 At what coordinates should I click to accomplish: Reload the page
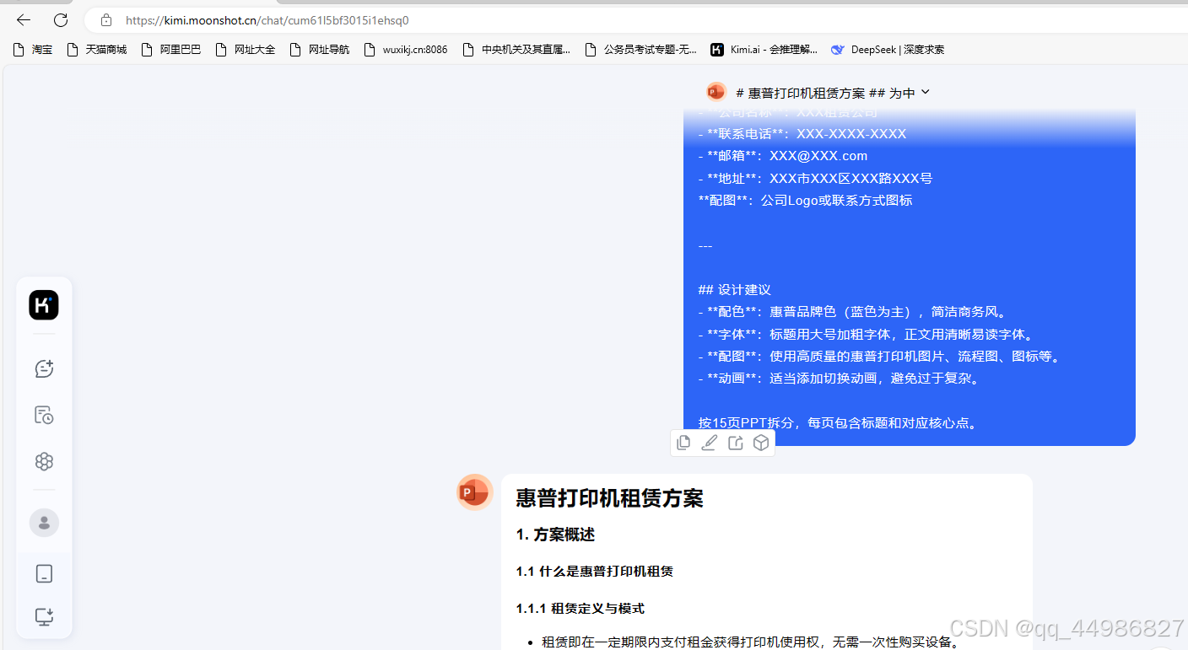(x=61, y=20)
